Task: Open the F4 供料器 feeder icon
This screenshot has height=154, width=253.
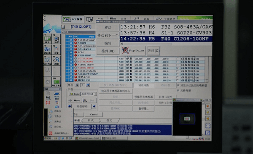Action: click(x=47, y=50)
